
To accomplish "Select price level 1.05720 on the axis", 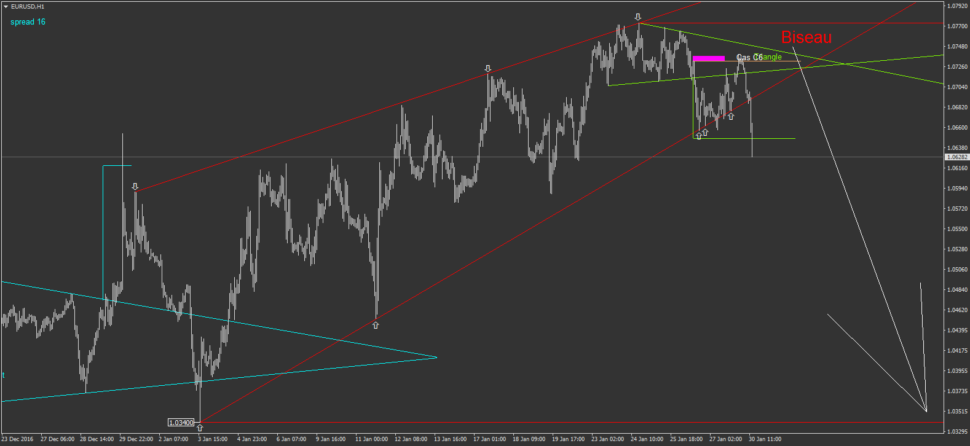I will click(958, 209).
